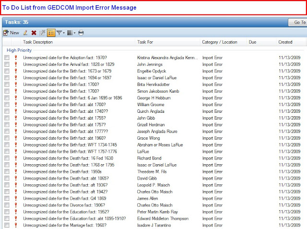
Task: Check the checkbox for George H Hebburn task
Action: 7,98
